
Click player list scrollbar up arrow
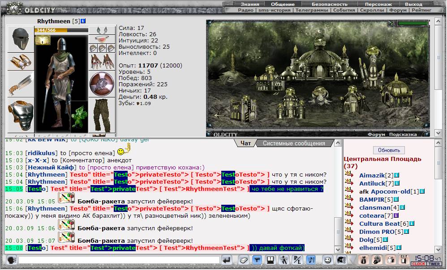click(438, 143)
